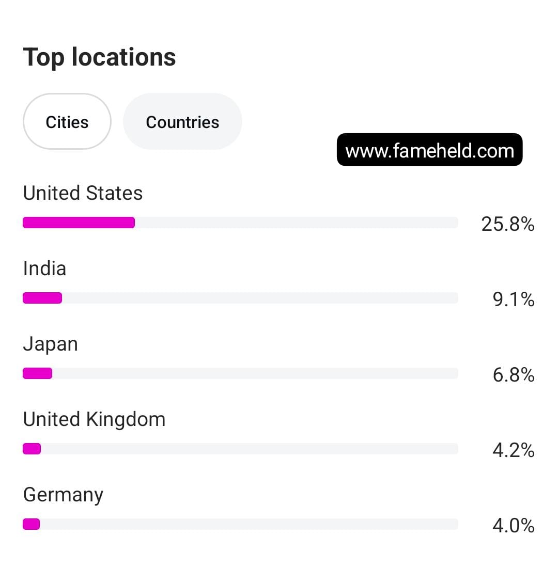This screenshot has height=584, width=558.
Task: Select the India label
Action: (x=44, y=269)
